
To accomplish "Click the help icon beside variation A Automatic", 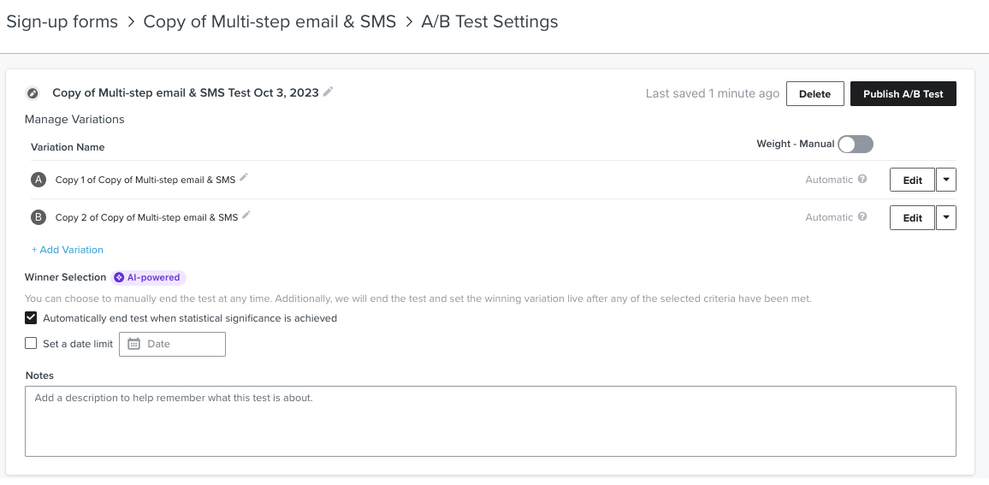I will click(862, 180).
